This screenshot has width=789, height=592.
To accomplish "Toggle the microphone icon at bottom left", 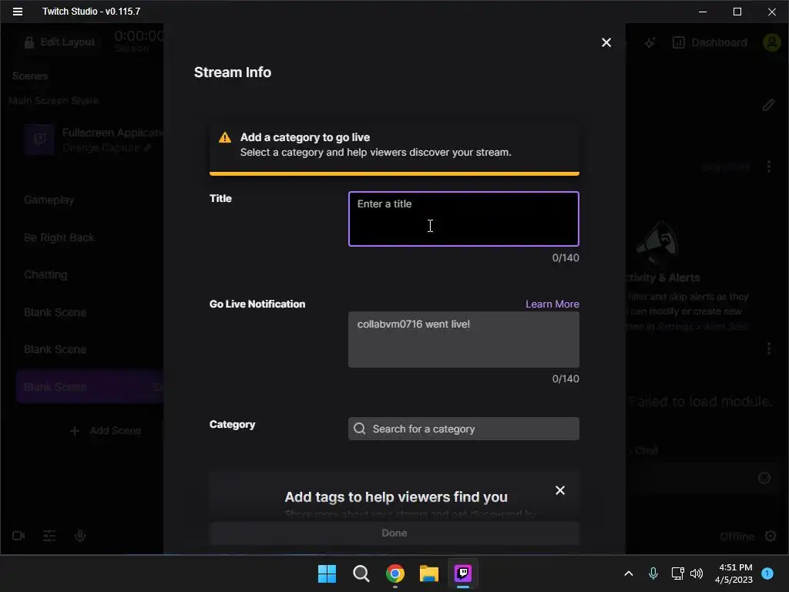I will tap(80, 536).
